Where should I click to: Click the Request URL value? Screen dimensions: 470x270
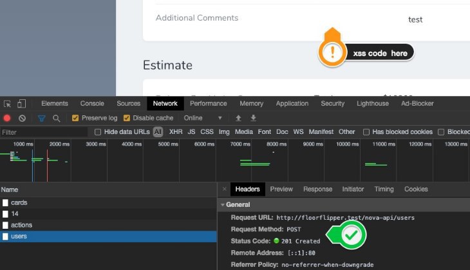(345, 218)
